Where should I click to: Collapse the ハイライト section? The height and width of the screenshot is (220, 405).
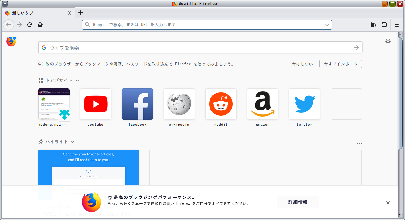coord(73,142)
